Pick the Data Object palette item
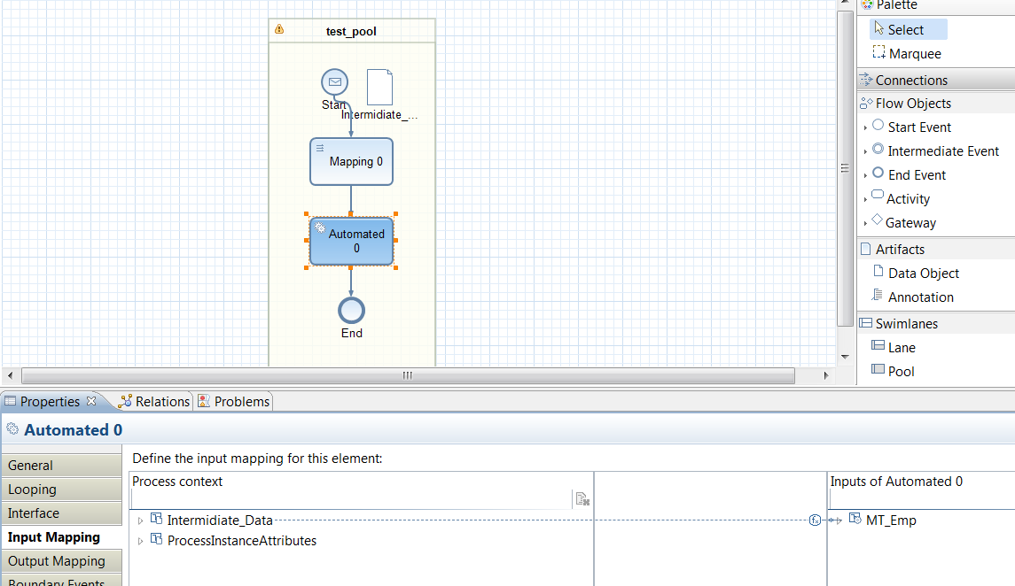1015x586 pixels. pos(916,274)
